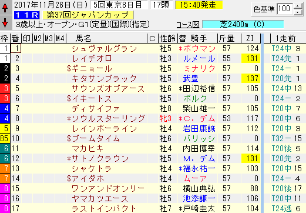
Task: Click the red up arrow for previous race
Action: (x=5, y=8)
